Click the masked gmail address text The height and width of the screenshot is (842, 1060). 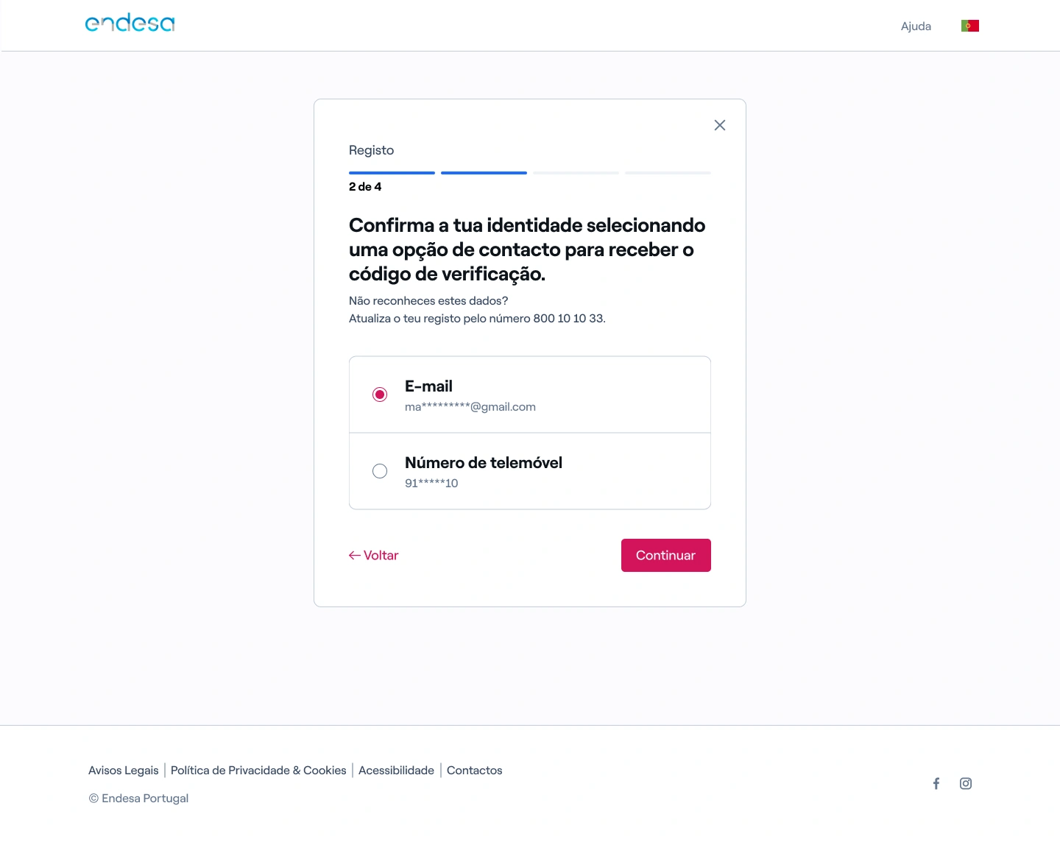tap(470, 407)
